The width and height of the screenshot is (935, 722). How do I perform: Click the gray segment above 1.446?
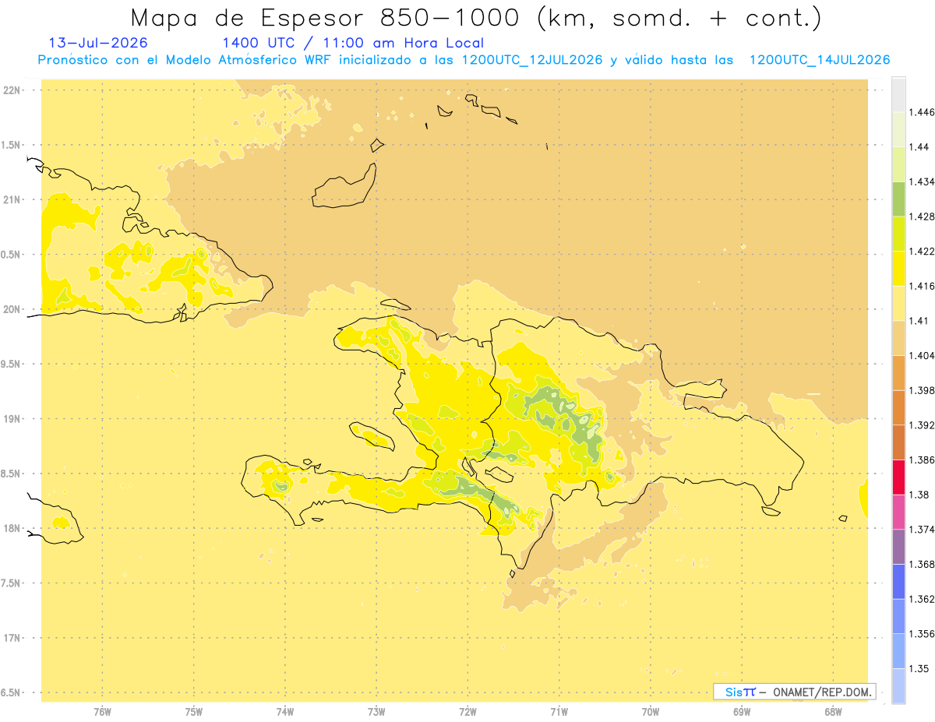pyautogui.click(x=898, y=94)
